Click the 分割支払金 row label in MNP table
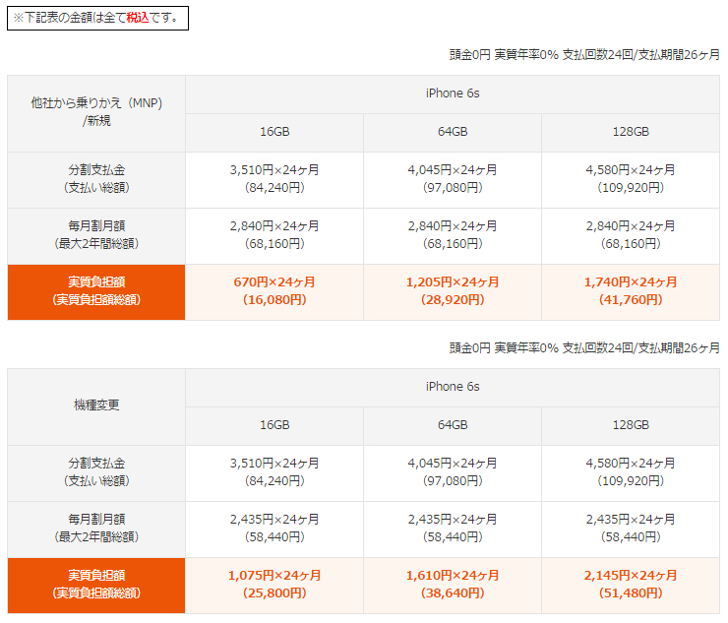The height and width of the screenshot is (623, 728). tap(96, 180)
